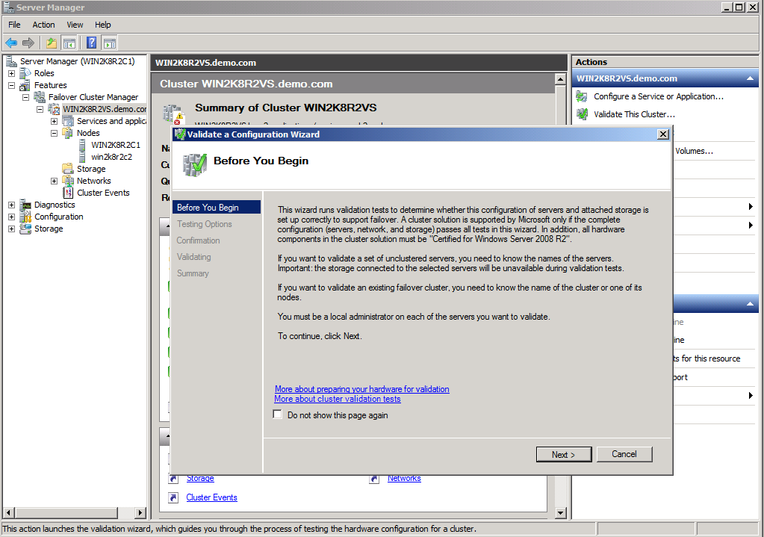Viewport: 764px width, 537px height.
Task: Open the Action menu
Action: pyautogui.click(x=43, y=25)
